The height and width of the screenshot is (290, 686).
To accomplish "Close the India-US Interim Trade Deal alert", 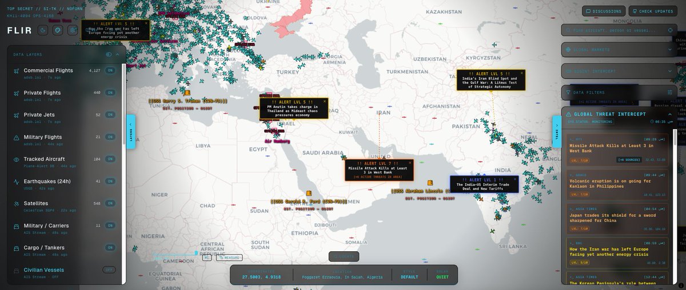I will tap(514, 179).
